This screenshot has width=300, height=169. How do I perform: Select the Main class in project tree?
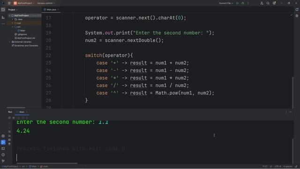click(x=21, y=31)
